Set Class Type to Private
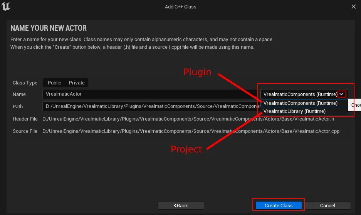This screenshot has width=361, height=215. coord(77,83)
